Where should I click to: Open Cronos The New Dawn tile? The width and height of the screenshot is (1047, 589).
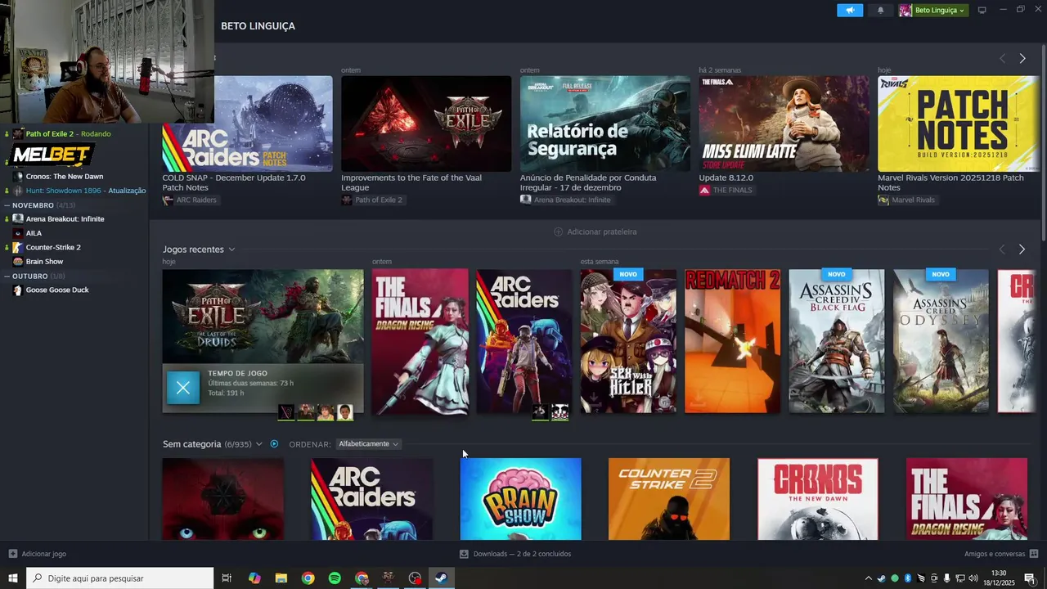click(818, 499)
